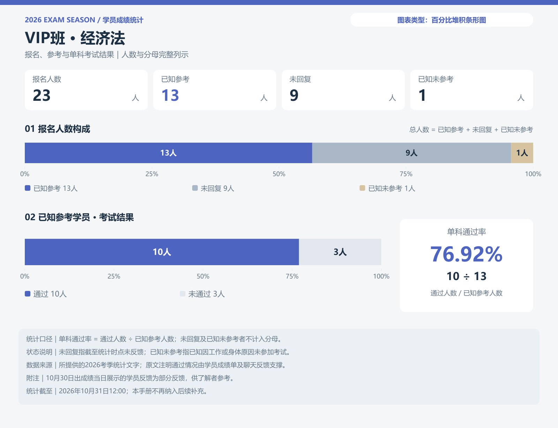558x428 pixels.
Task: Click the blue 已知参考 13人 legend swatch
Action: click(28, 188)
